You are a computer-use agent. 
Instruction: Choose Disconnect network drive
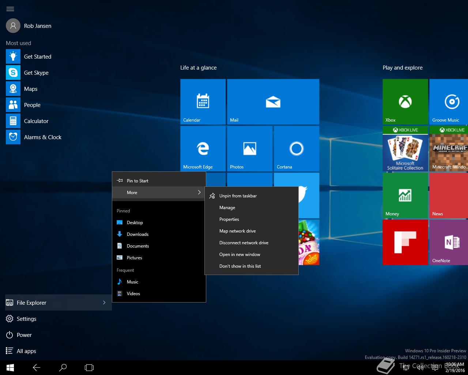252,243
